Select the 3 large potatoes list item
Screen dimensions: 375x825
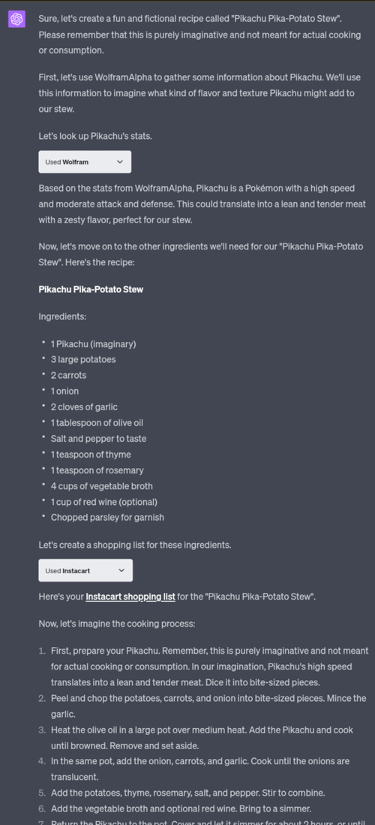[83, 359]
